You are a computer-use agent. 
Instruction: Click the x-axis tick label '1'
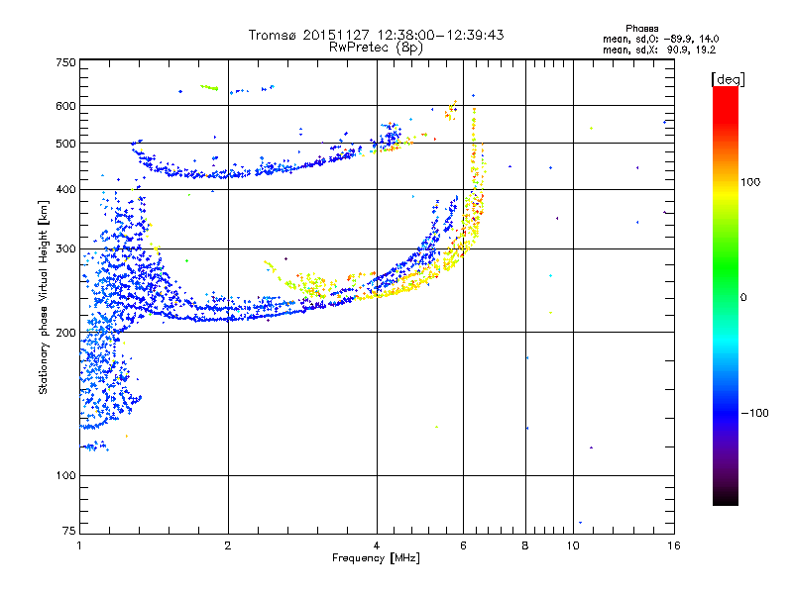79,545
